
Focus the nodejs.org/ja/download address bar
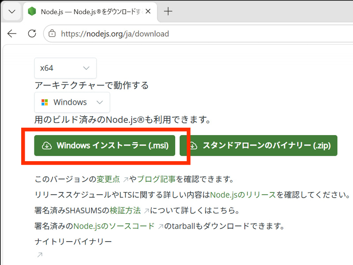198,34
